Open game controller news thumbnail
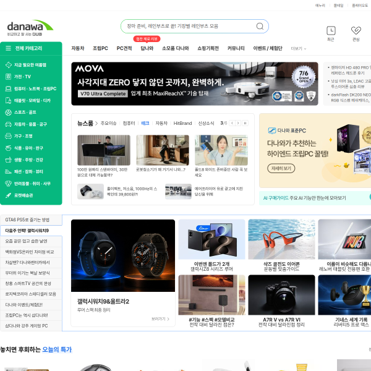The width and height of the screenshot is (371, 371). tap(91, 192)
